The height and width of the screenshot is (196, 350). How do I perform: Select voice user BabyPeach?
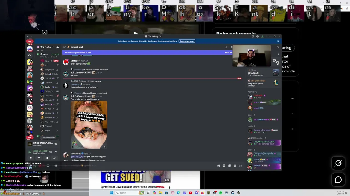tap(49, 69)
